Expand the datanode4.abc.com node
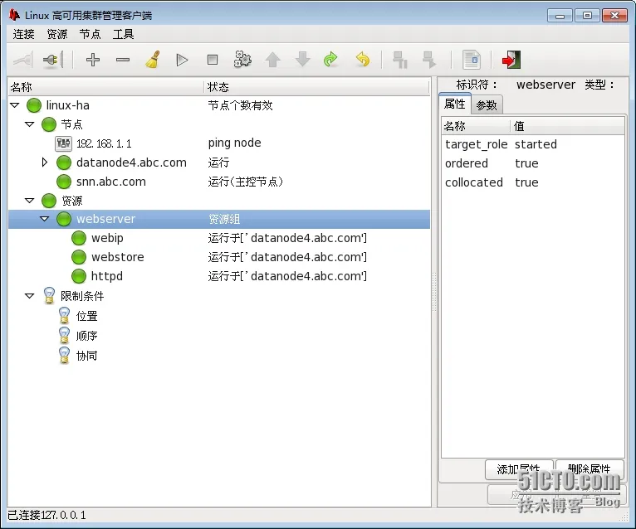 pyautogui.click(x=45, y=163)
